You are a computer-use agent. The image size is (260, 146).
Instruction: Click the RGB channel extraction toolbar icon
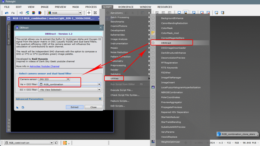pos(34,13)
